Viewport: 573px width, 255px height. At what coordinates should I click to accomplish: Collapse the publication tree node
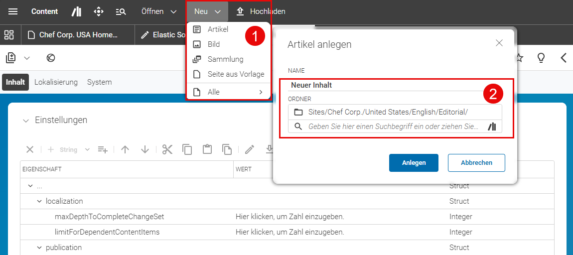coord(39,248)
